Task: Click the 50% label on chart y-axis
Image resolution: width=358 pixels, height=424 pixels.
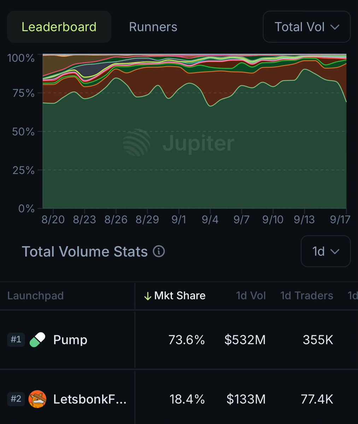Action: [x=23, y=132]
